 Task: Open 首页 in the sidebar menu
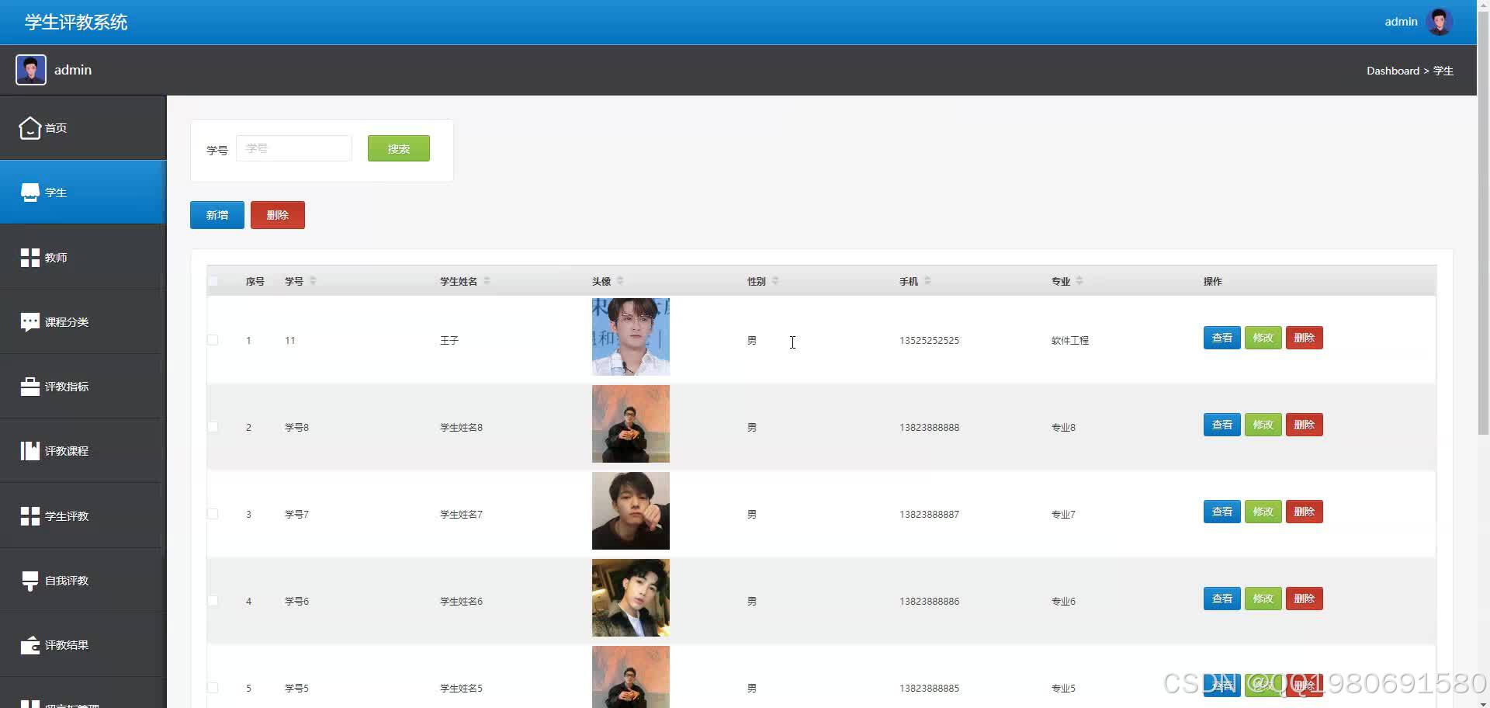[x=83, y=128]
